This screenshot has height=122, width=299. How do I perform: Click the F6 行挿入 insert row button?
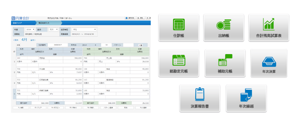tap(91, 108)
